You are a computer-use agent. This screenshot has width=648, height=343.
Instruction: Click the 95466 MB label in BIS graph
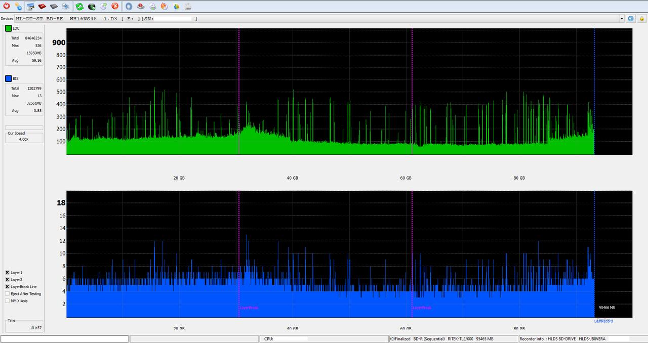pos(606,308)
